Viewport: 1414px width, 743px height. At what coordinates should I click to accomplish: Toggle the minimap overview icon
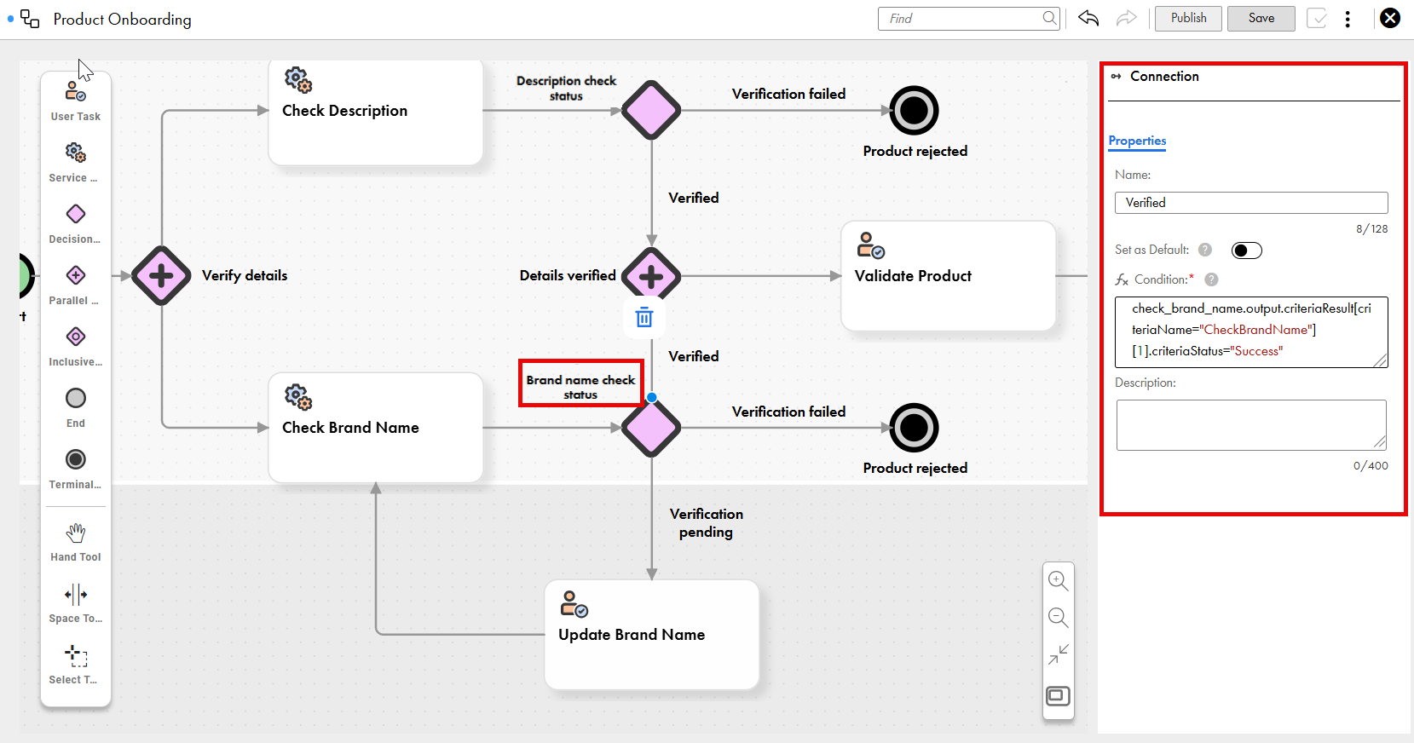(x=1059, y=696)
